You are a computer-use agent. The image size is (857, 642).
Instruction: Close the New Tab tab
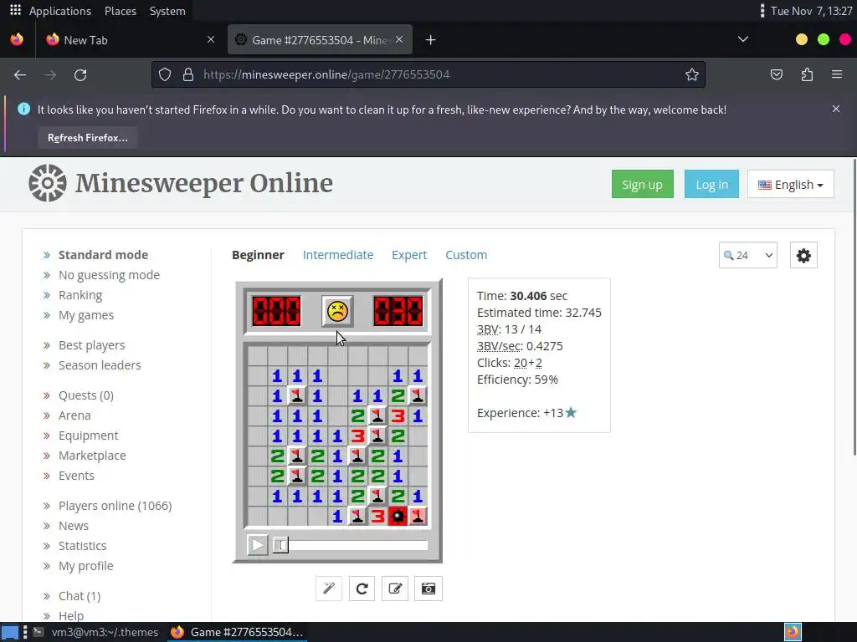[211, 39]
